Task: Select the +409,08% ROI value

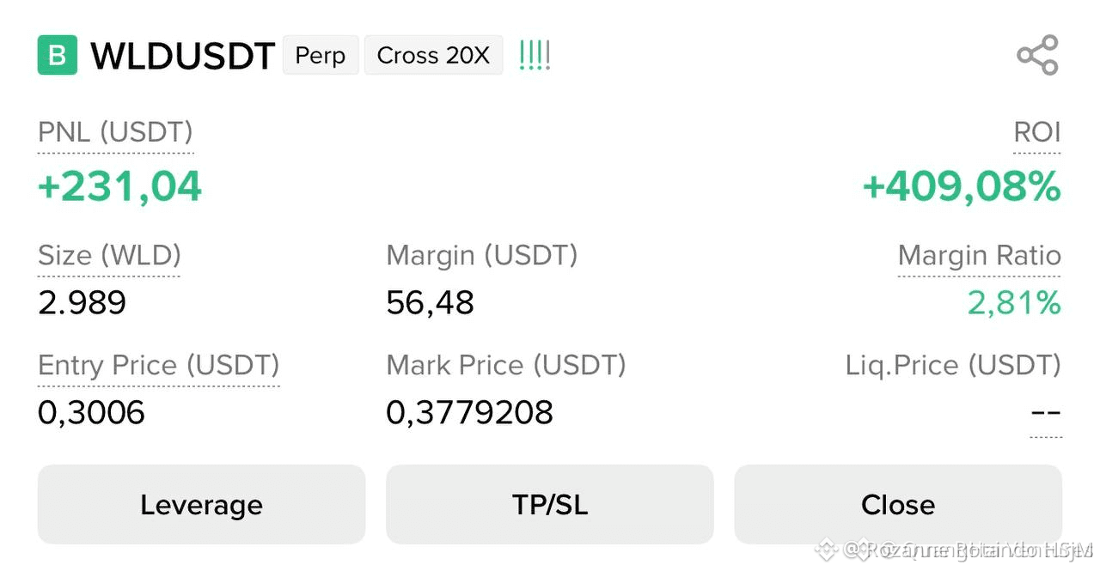Action: (x=962, y=186)
